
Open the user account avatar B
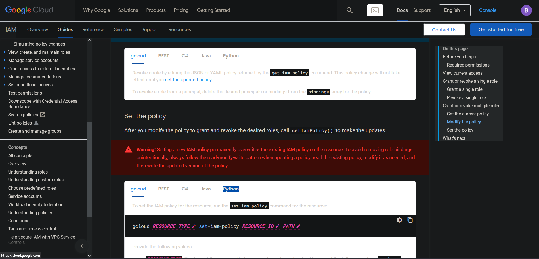tap(526, 10)
